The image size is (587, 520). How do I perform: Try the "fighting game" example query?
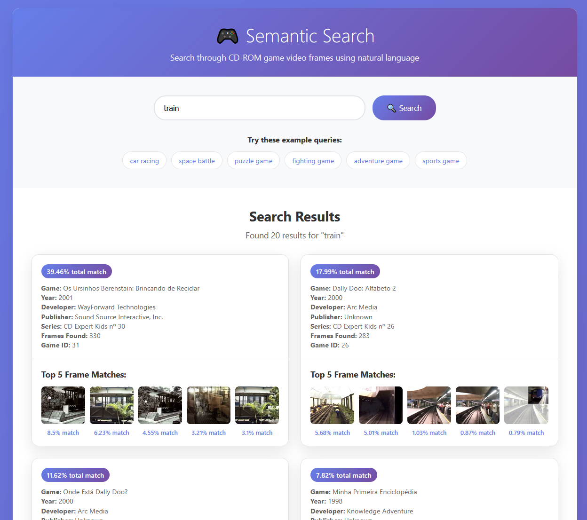pos(313,161)
